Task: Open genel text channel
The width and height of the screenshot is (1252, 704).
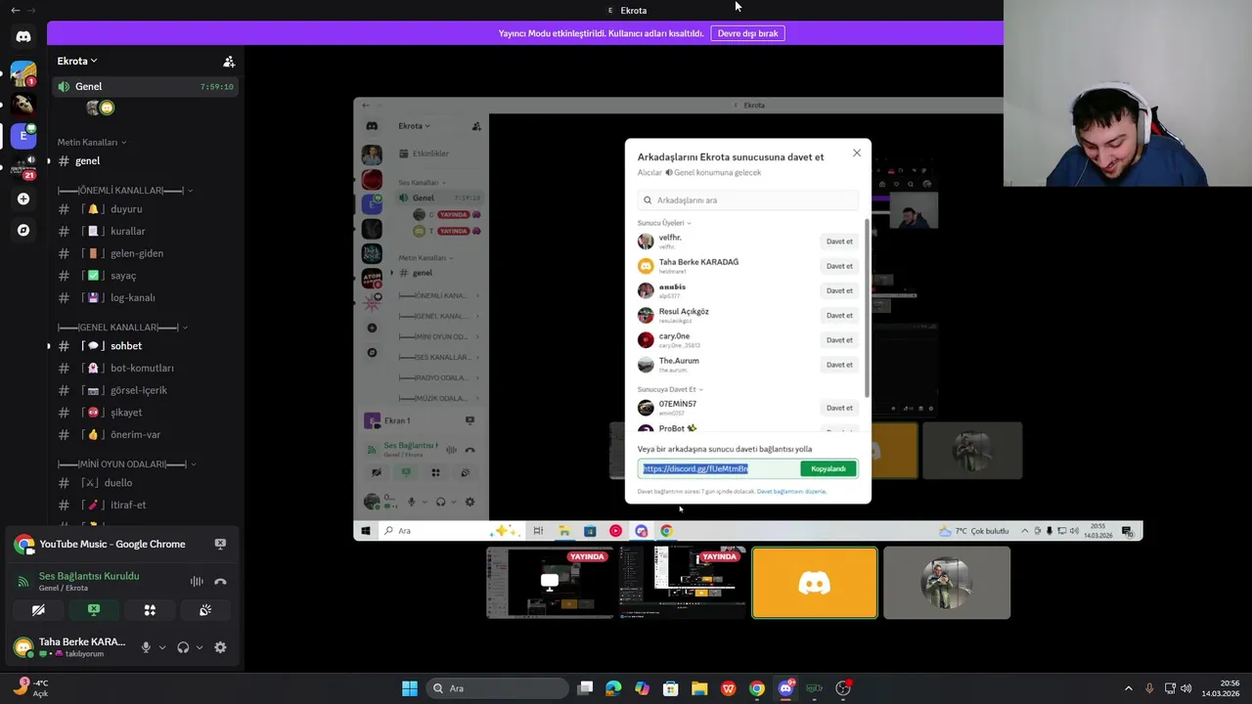Action: (146, 160)
